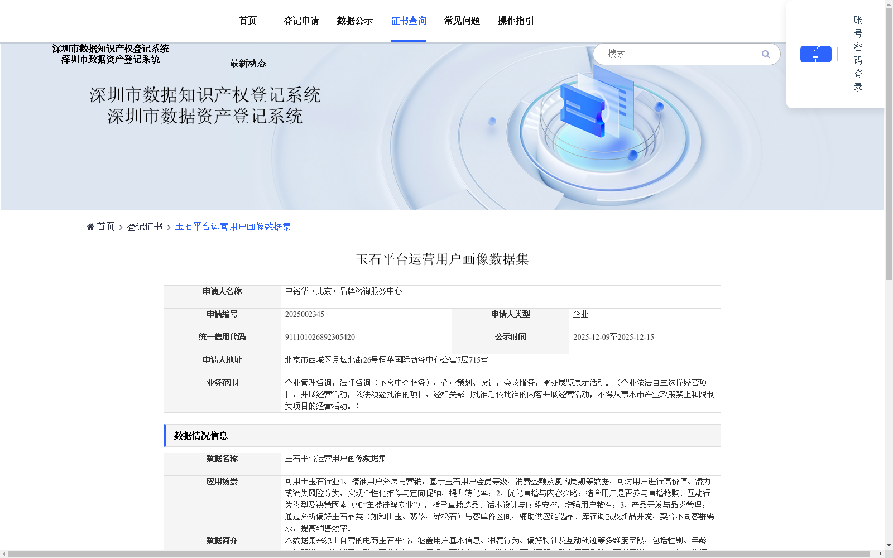Image resolution: width=893 pixels, height=558 pixels.
Task: Open the 操作指引 navigation tab
Action: point(516,21)
